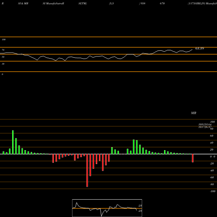Screen dimensions: 217x217
Task: Open the mini overview chart thumbnail
Action: point(107,208)
